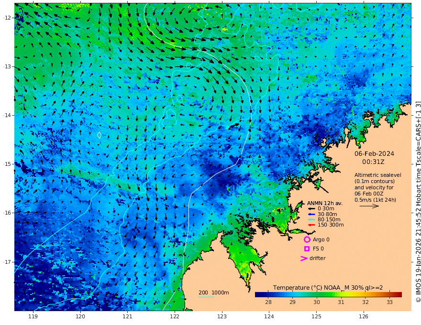Click the 'Temperature (°C) NOAA_M 30% ql>=2' title
The image size is (421, 325).
pos(328,288)
